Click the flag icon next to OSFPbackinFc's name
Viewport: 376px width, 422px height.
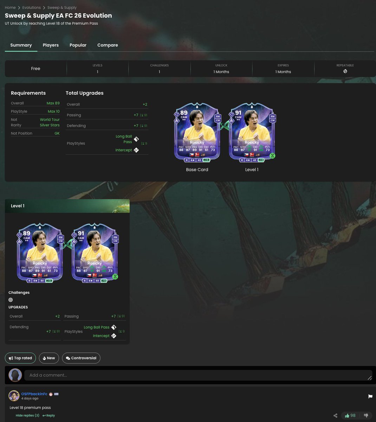point(56,394)
